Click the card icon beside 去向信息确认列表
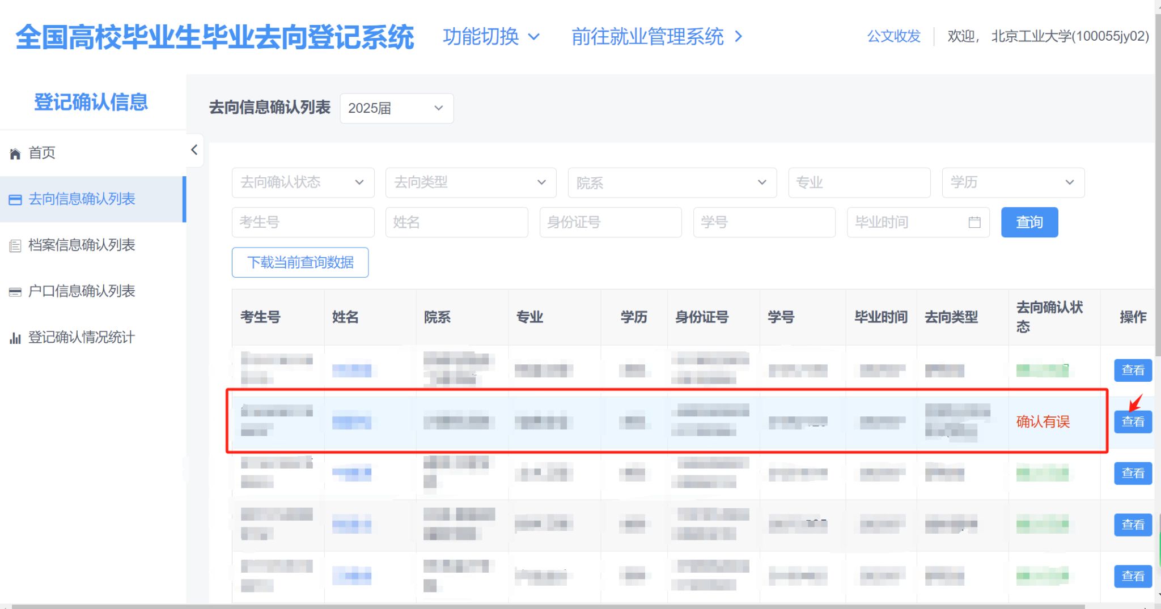Screen dimensions: 1161x609 click(x=15, y=199)
